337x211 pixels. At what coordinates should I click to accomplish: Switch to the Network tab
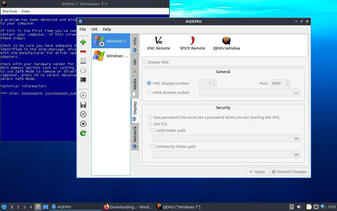[135, 137]
